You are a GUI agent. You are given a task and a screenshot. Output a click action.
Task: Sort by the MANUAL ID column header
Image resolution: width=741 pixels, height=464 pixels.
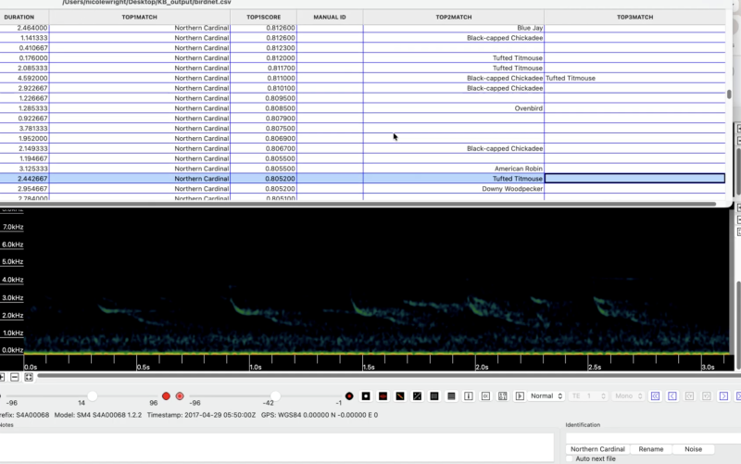coord(330,17)
